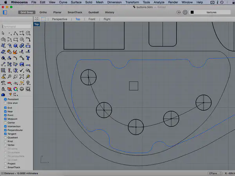Open the Top viewport title menu
This screenshot has height=176, width=235.
36,24
